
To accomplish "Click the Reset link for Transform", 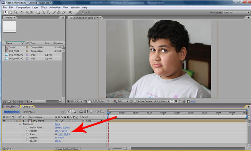I will click(x=57, y=124).
